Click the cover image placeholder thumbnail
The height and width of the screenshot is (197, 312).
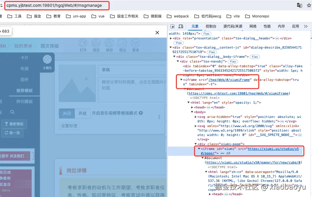pyautogui.click(x=77, y=84)
